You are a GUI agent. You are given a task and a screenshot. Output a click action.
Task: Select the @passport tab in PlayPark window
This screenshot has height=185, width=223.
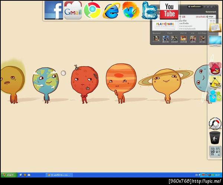tap(157, 33)
